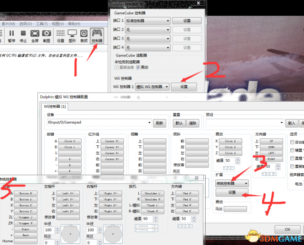Click the 暂停 pause toolbar icon

click(x=11, y=36)
